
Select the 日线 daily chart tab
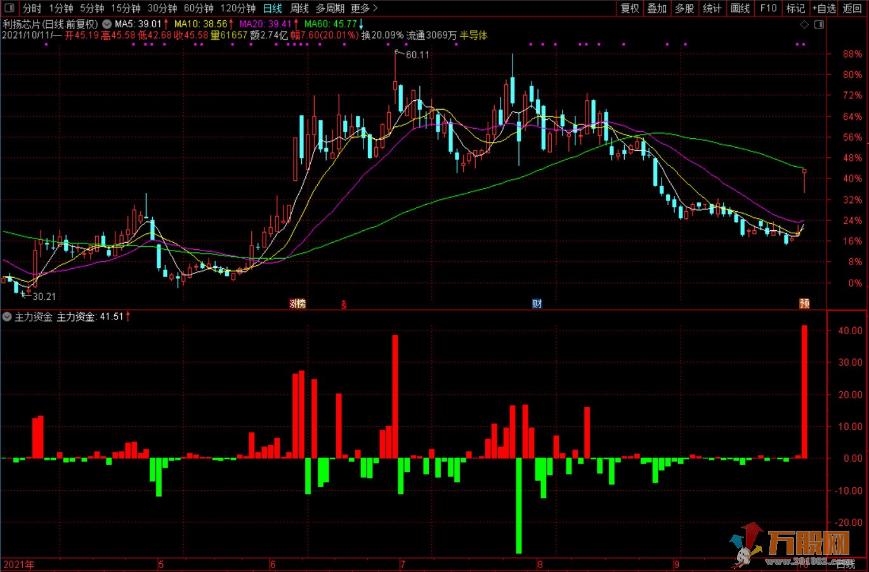coord(272,8)
